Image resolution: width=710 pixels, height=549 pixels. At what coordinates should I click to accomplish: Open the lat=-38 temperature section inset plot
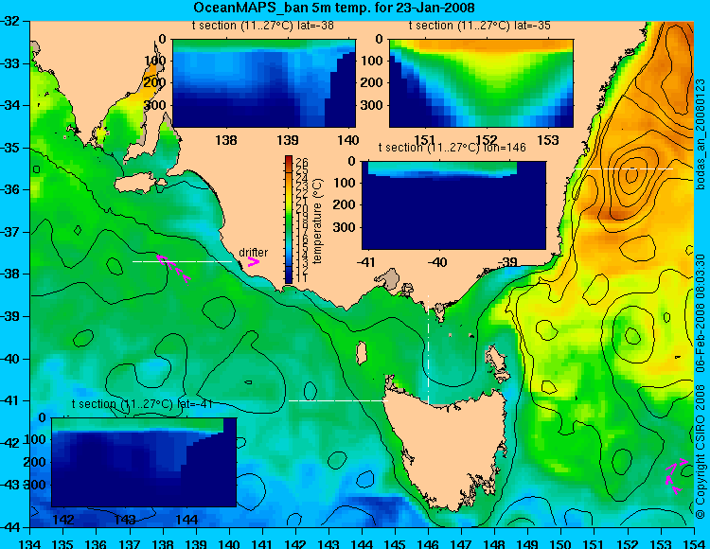coord(264,83)
